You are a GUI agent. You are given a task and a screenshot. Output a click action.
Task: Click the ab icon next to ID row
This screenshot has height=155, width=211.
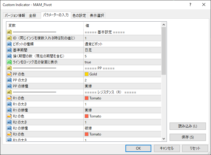[x=9, y=38]
